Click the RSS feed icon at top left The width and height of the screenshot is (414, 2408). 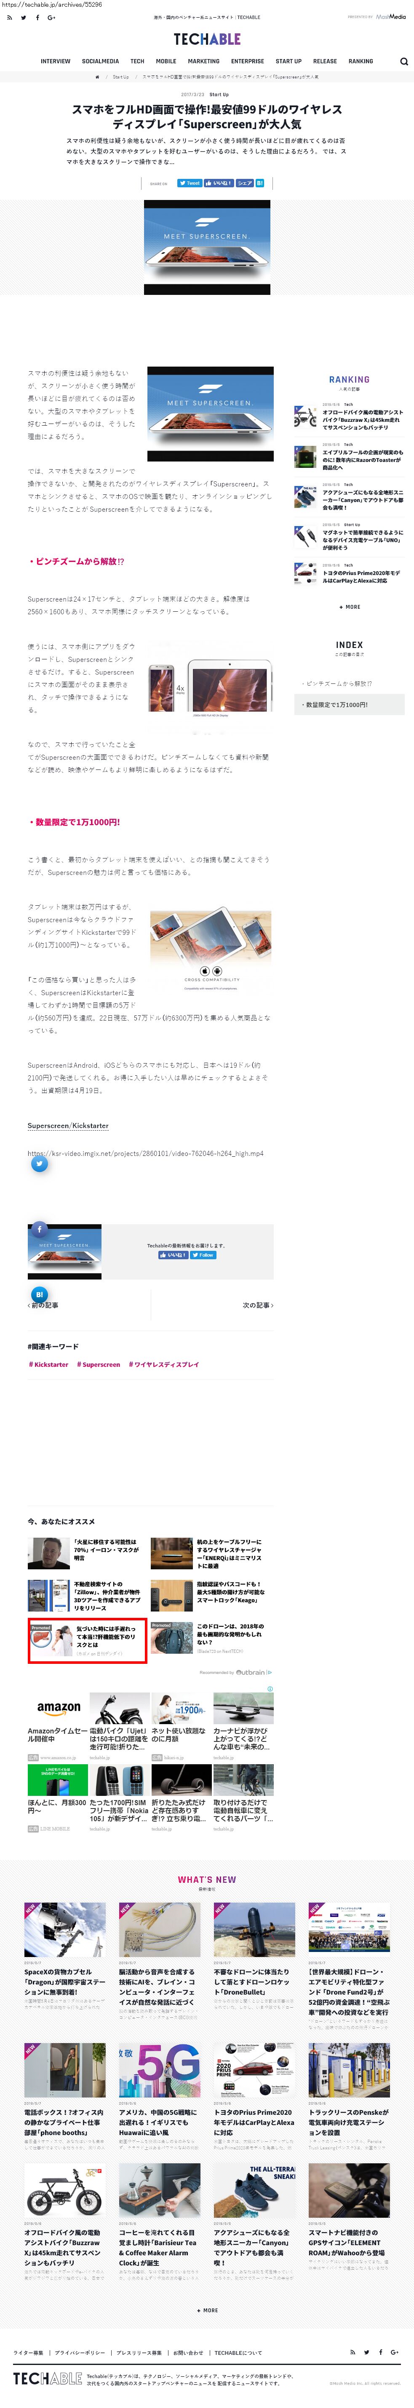[9, 17]
